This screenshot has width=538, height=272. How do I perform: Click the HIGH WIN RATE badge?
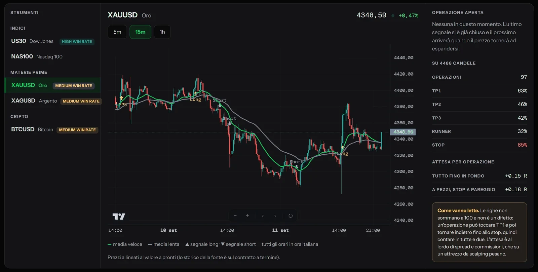(77, 42)
